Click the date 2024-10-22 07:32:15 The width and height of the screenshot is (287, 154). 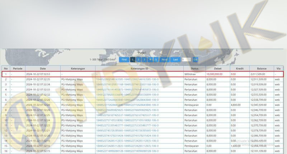[38, 151]
